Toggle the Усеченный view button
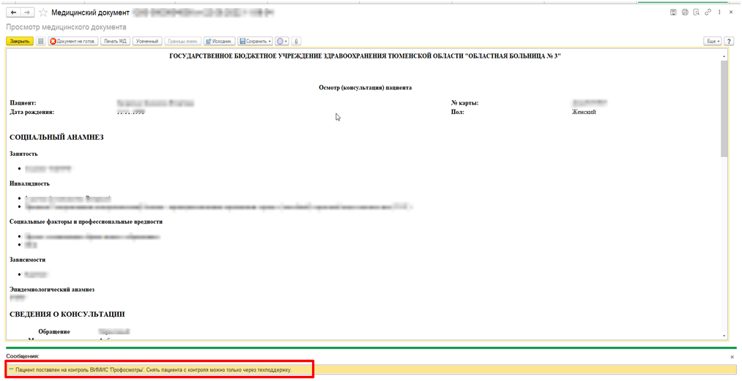 point(147,41)
